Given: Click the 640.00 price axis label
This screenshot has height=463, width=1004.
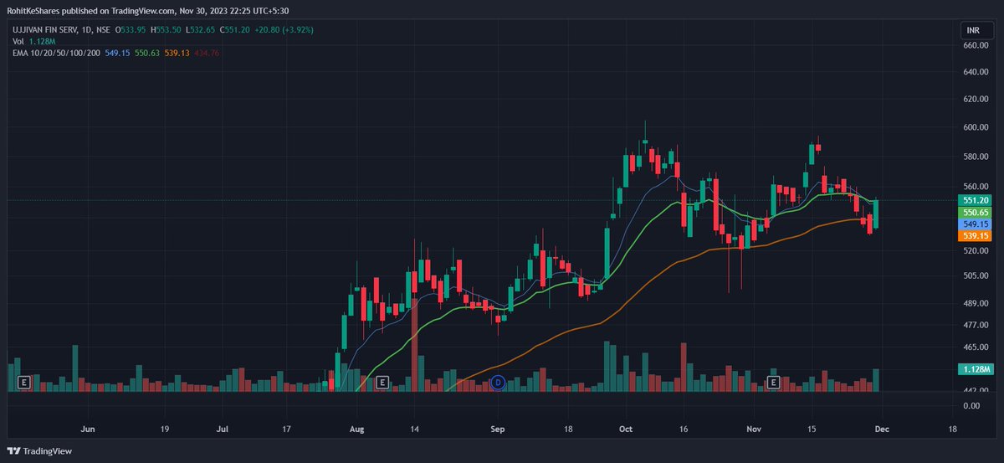Looking at the screenshot, I should (977, 72).
